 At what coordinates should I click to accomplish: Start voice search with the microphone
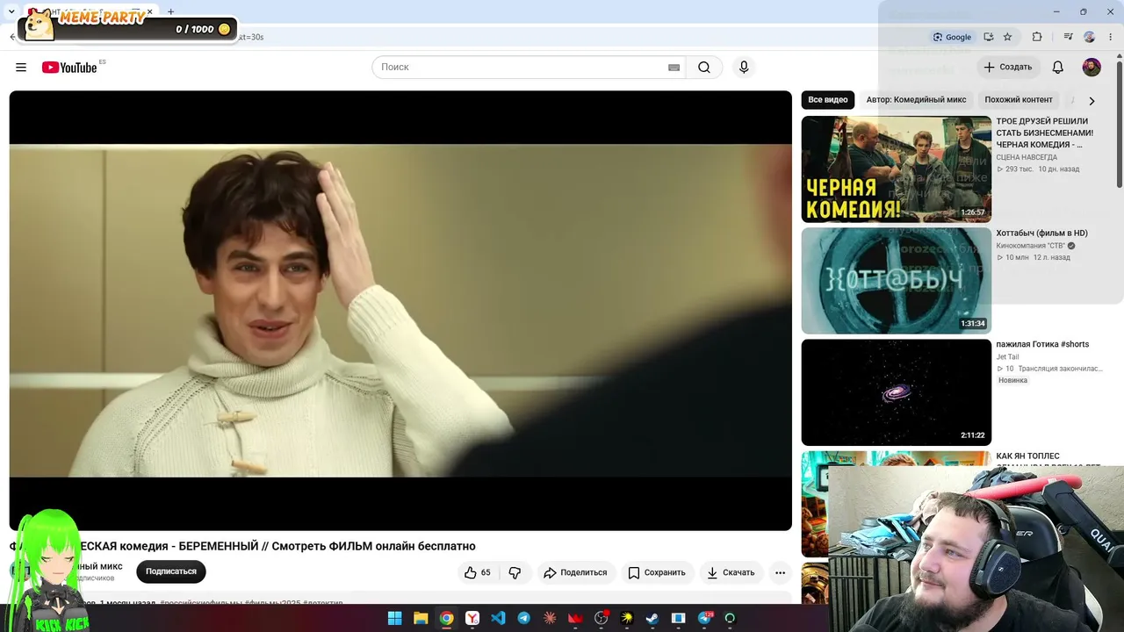click(744, 68)
